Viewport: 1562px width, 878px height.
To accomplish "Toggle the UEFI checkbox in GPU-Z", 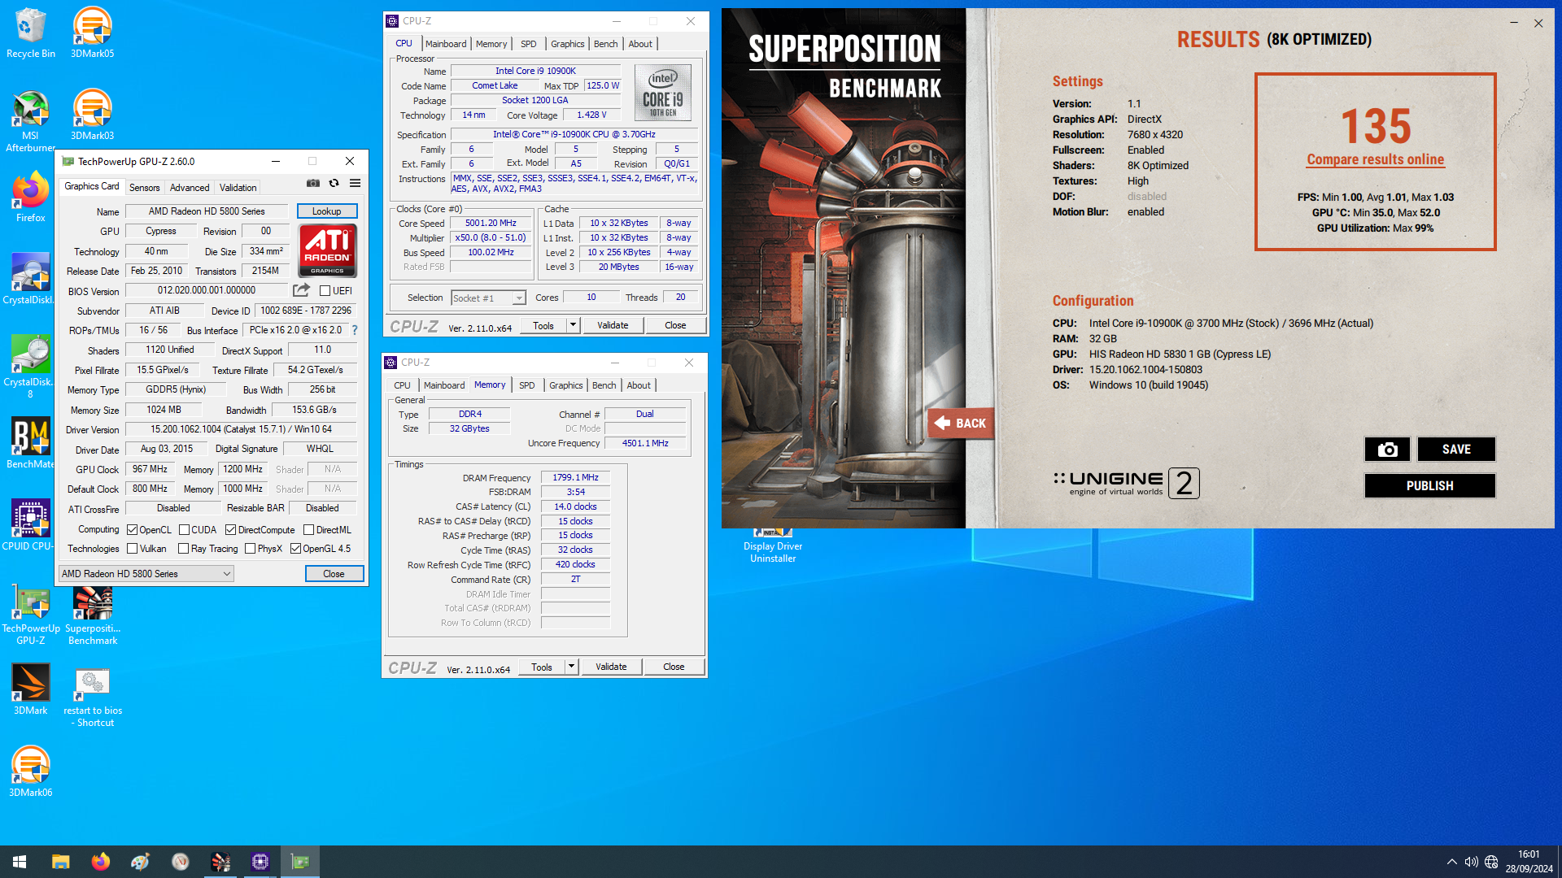I will (x=325, y=291).
